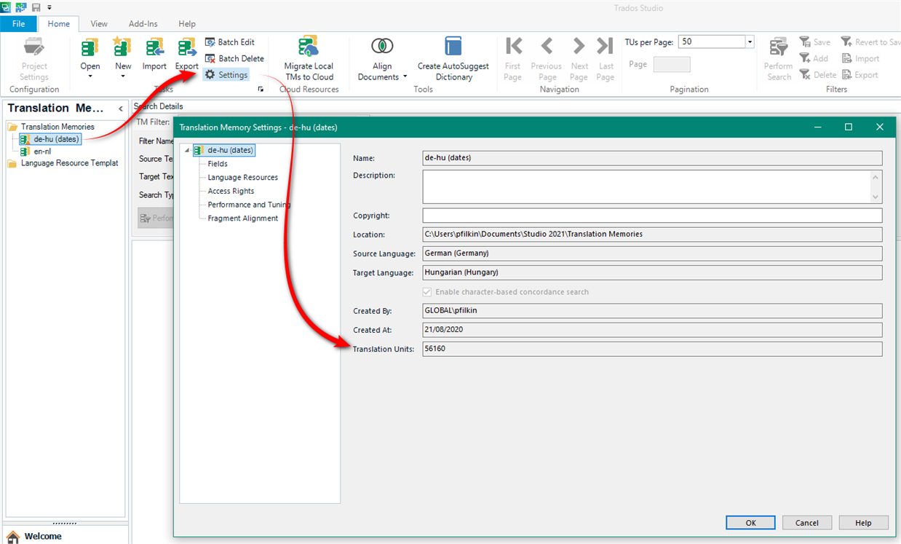Image resolution: width=901 pixels, height=544 pixels.
Task: Click the Save filter icon
Action: point(805,42)
